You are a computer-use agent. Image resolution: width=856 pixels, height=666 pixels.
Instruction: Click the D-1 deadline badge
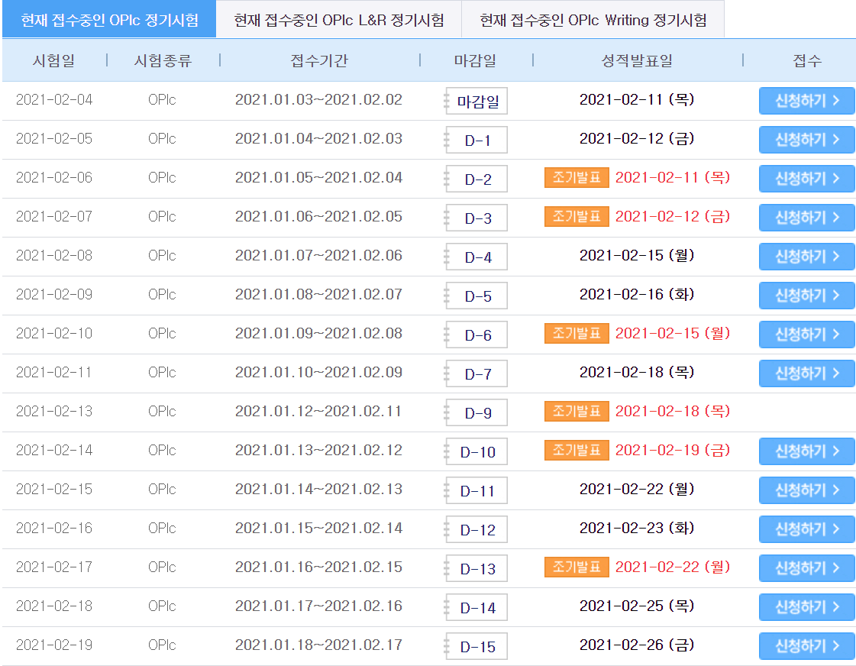(x=476, y=140)
